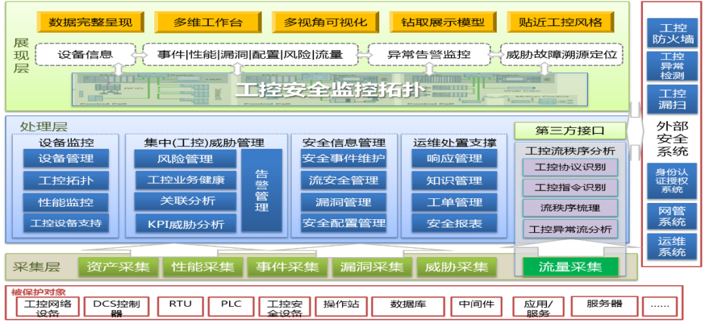The image size is (705, 323).
Task: Open 设备管理 under 设备监控
Action: point(66,159)
